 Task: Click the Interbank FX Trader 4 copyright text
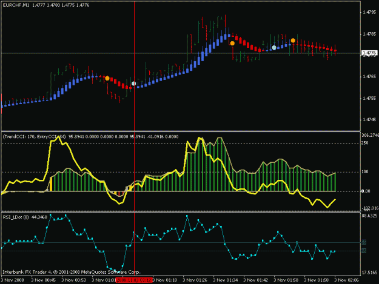72,272
